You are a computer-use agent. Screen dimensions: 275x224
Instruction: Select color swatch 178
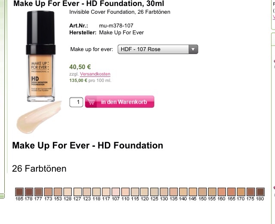point(29,192)
